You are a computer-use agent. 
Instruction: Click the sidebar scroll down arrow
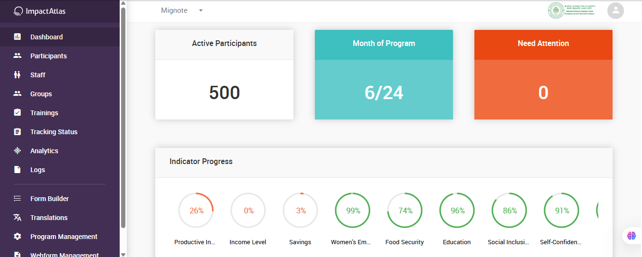pyautogui.click(x=123, y=254)
